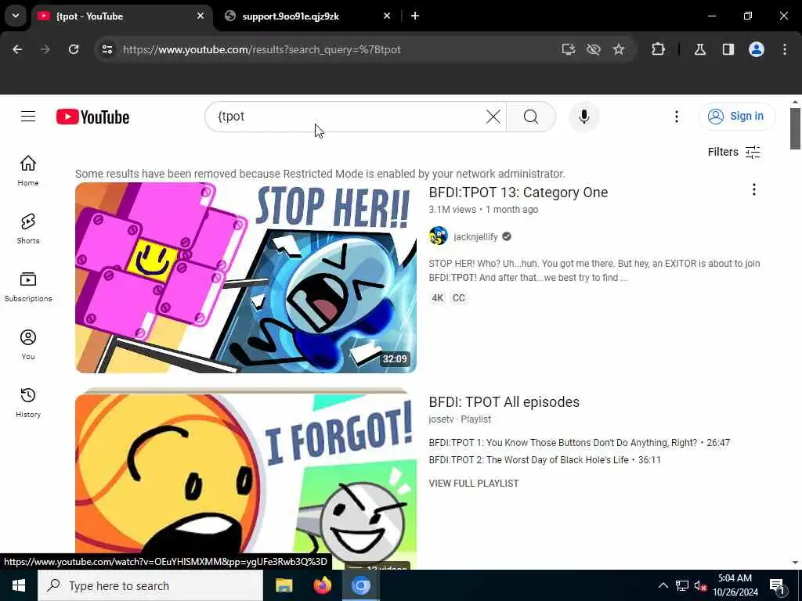The height and width of the screenshot is (601, 802).
Task: Click the Sign in button
Action: [x=737, y=116]
